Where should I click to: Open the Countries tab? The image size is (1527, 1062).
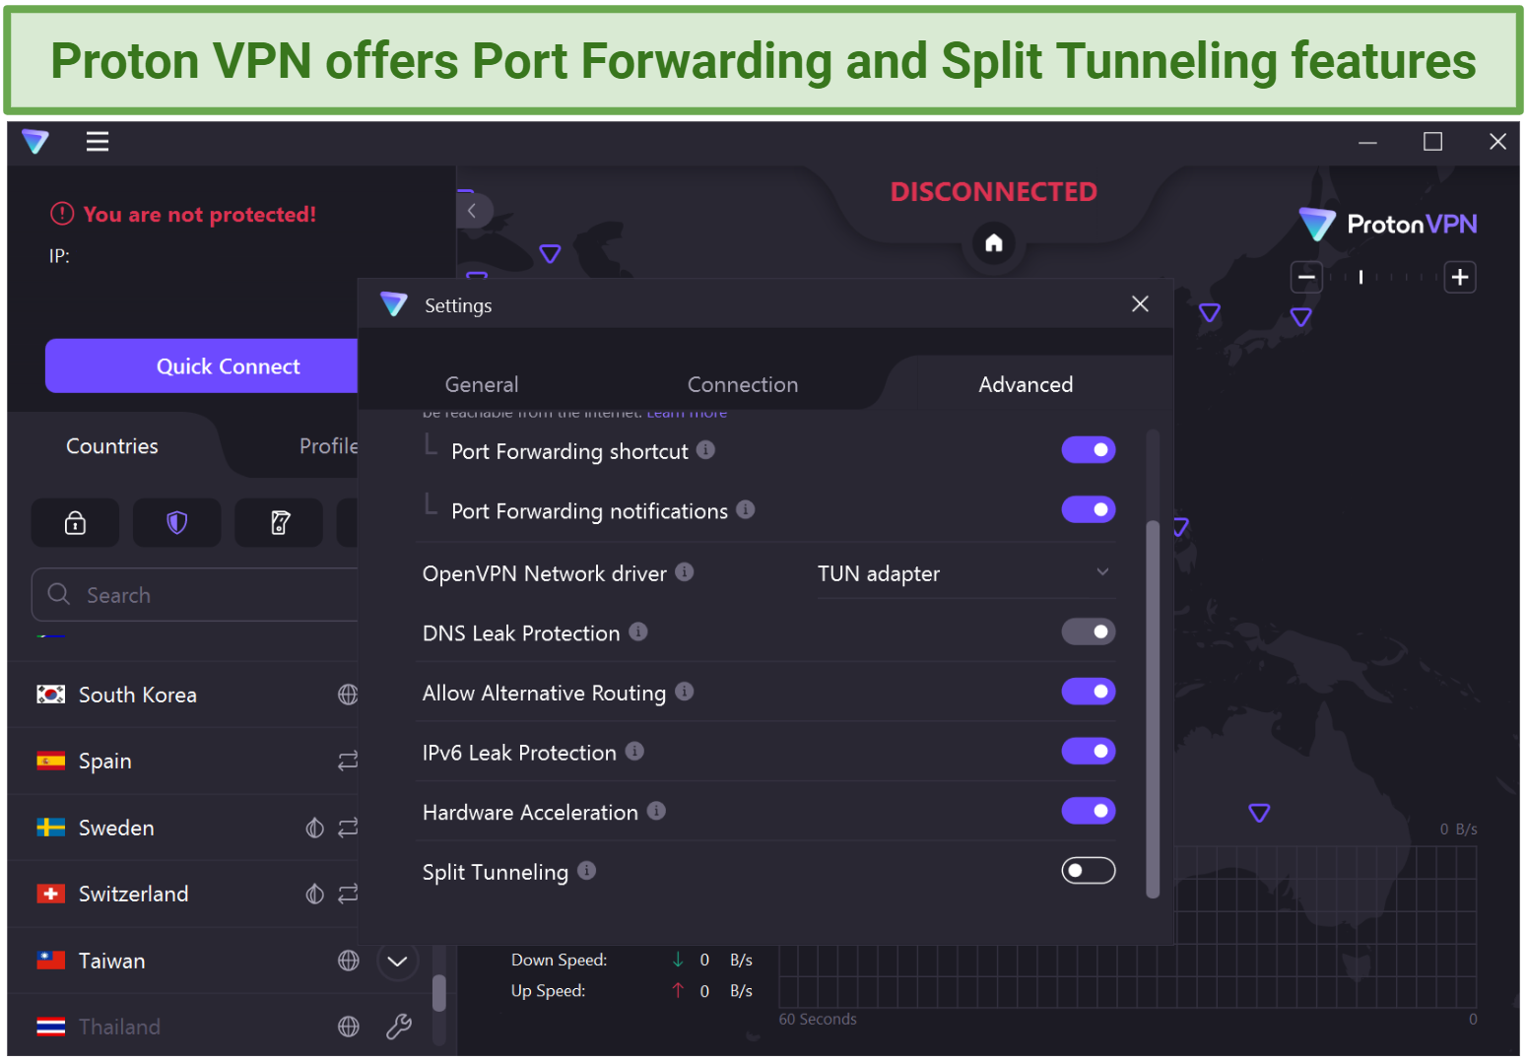pyautogui.click(x=112, y=446)
